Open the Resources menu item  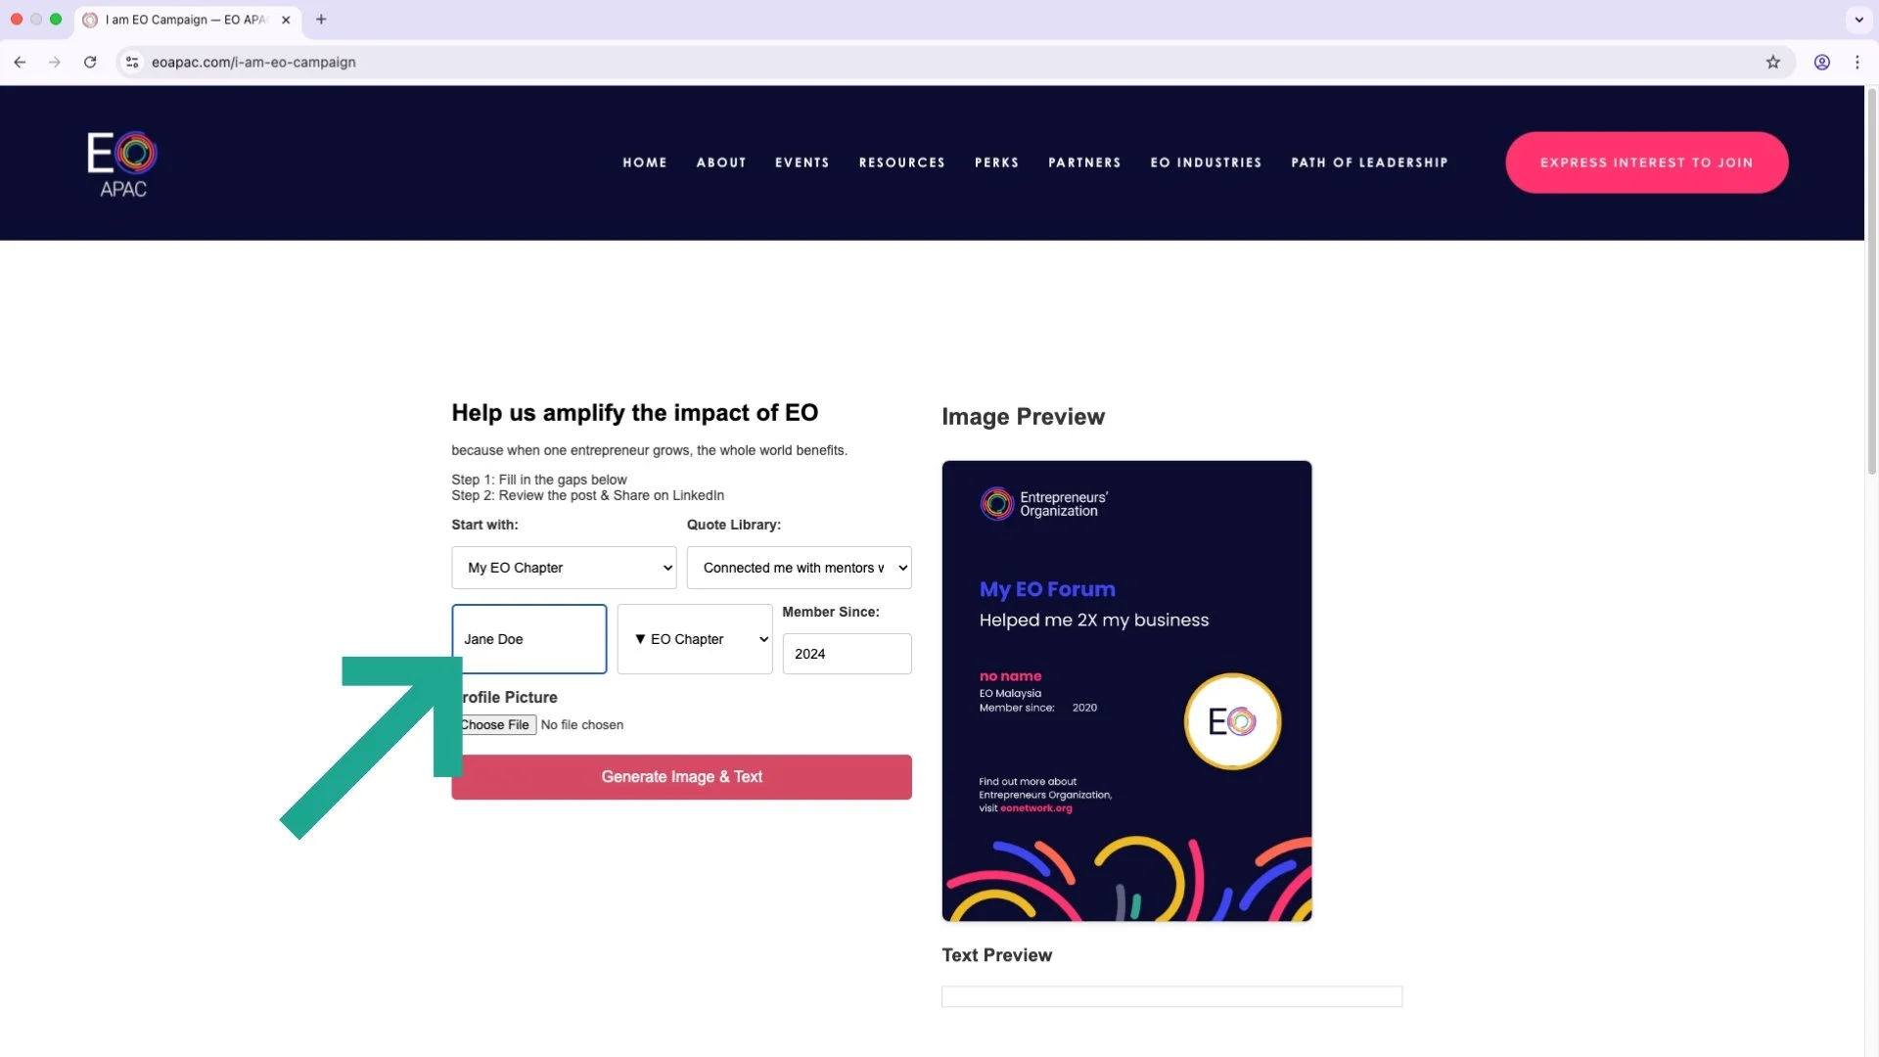[901, 162]
